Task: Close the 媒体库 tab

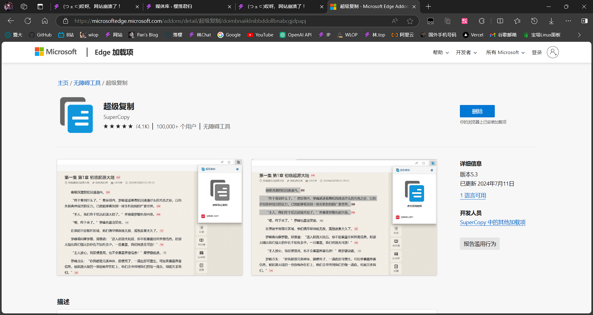Action: (229, 6)
